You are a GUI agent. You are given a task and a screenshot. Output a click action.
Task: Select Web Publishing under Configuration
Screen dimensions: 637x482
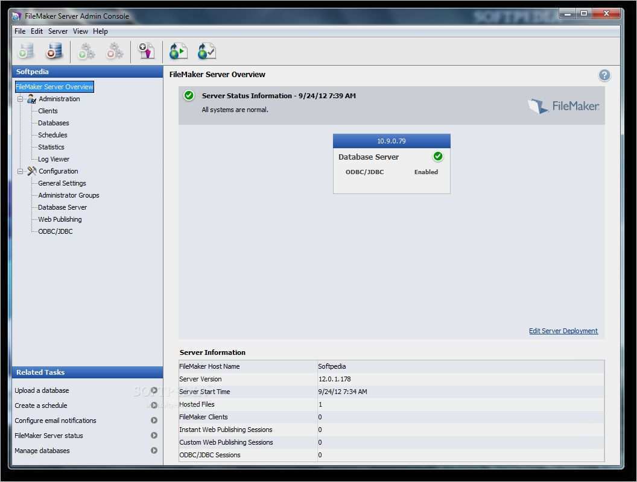[60, 219]
